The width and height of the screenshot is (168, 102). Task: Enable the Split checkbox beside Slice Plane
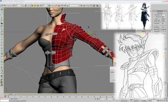click(x=160, y=23)
